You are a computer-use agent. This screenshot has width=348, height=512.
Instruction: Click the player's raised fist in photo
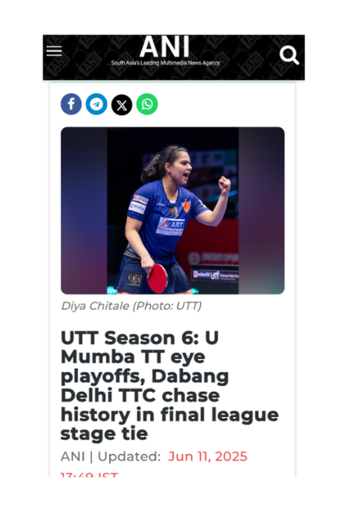[x=224, y=184]
